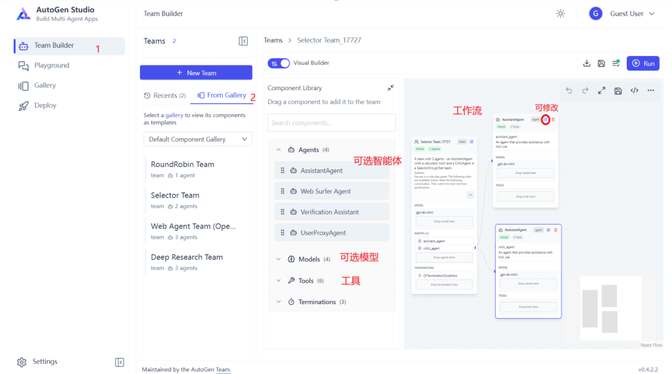Delete the assistant_agent node
Screen dimensions: 672x374
[x=553, y=119]
